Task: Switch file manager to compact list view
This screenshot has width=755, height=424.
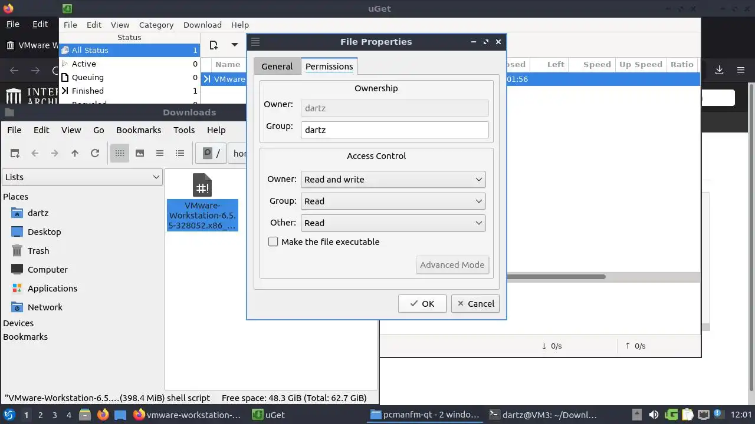Action: pos(160,153)
